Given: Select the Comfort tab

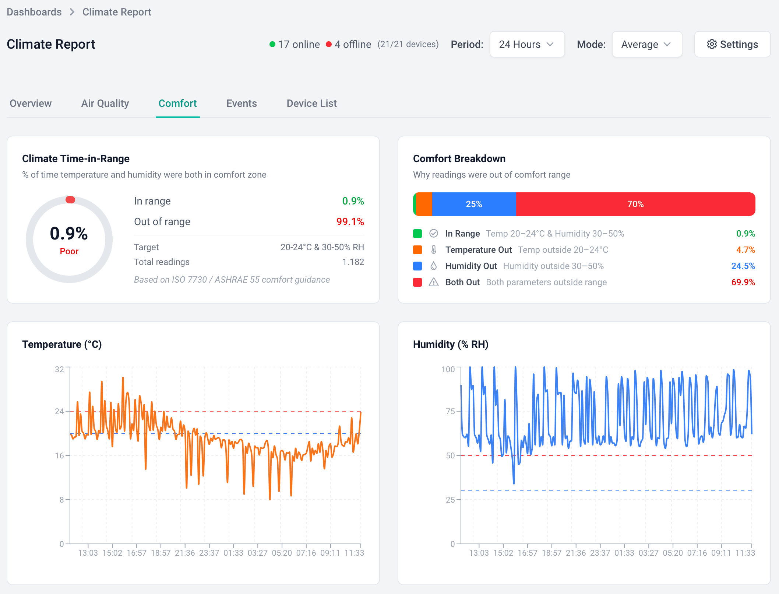Looking at the screenshot, I should pyautogui.click(x=178, y=104).
